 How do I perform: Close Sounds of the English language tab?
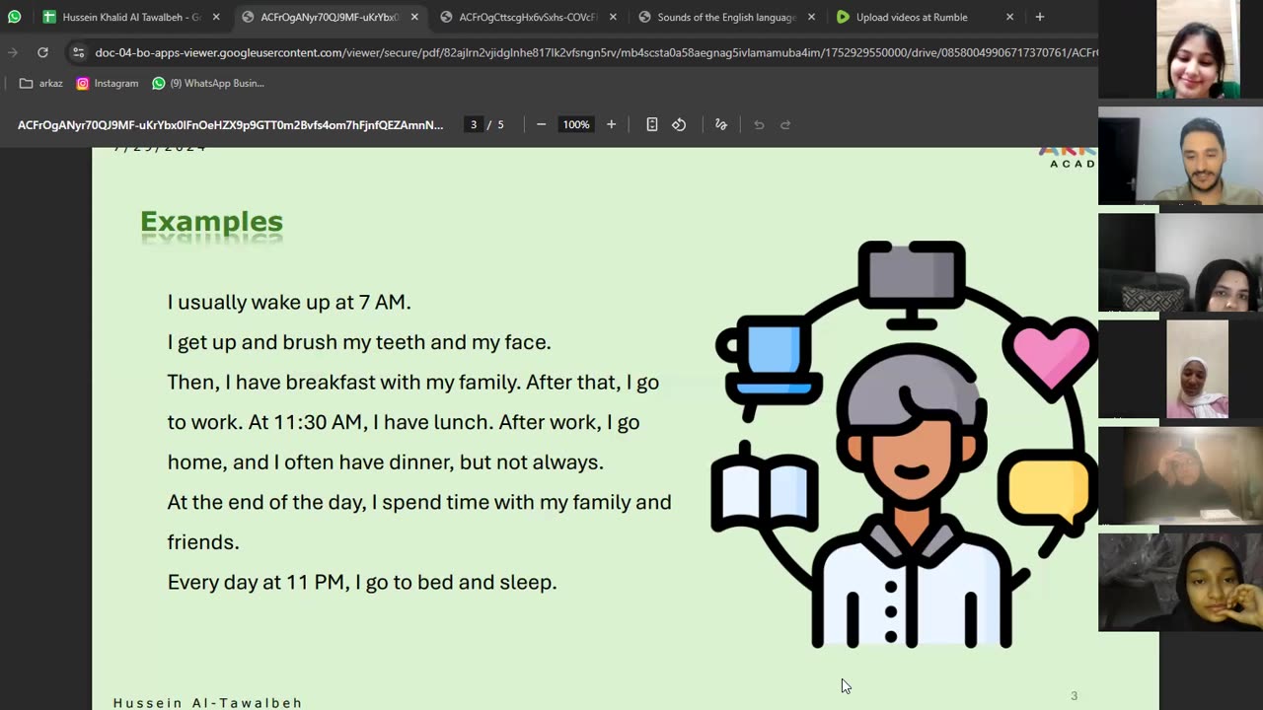pyautogui.click(x=811, y=17)
